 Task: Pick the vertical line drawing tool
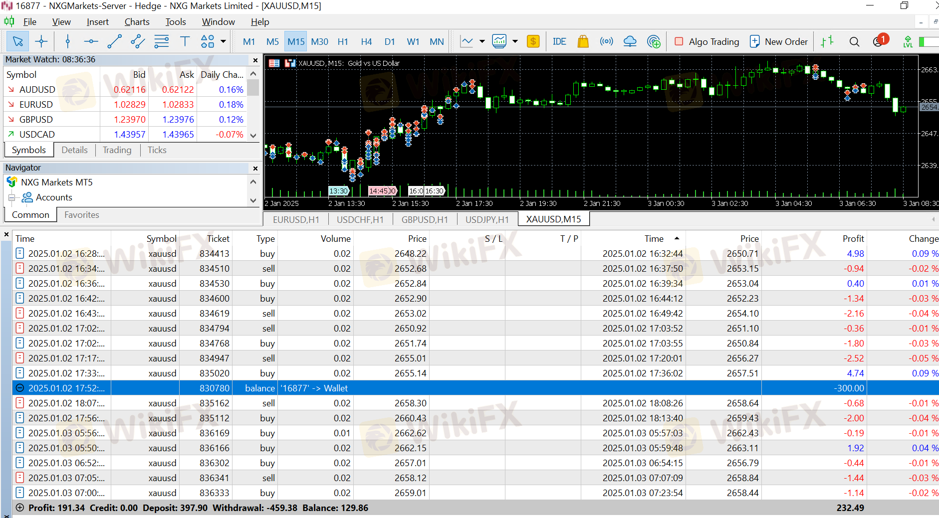click(x=68, y=41)
